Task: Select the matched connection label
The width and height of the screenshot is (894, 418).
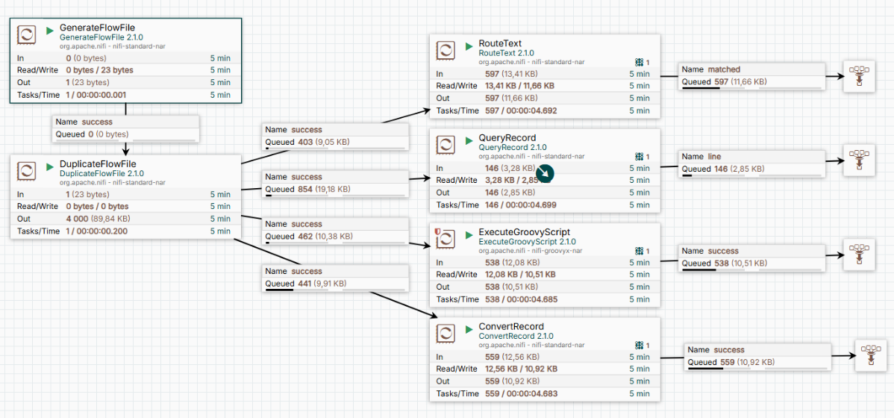Action: [x=751, y=76]
